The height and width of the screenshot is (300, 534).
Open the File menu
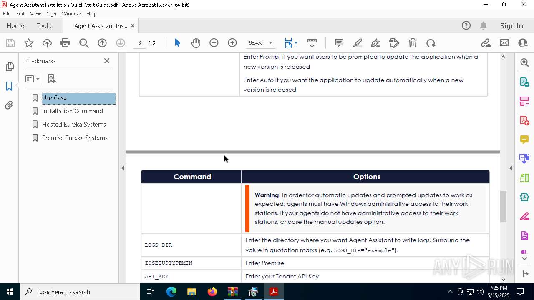pos(7,14)
